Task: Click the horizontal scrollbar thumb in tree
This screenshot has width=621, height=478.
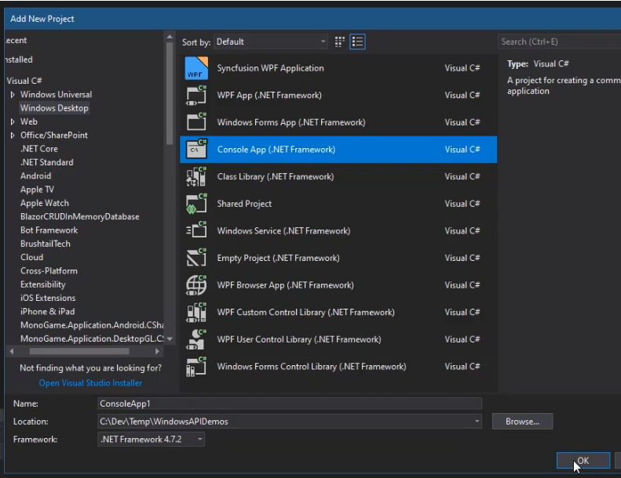Action: 79,351
